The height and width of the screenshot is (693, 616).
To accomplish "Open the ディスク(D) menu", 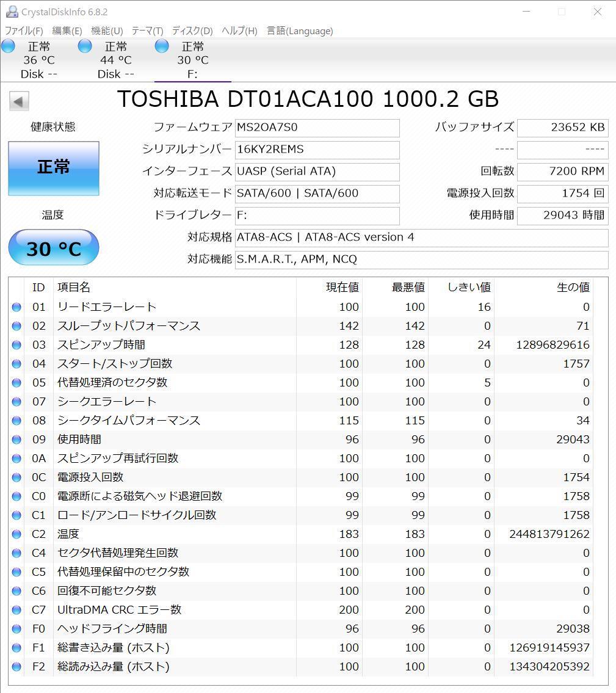I will pyautogui.click(x=192, y=31).
